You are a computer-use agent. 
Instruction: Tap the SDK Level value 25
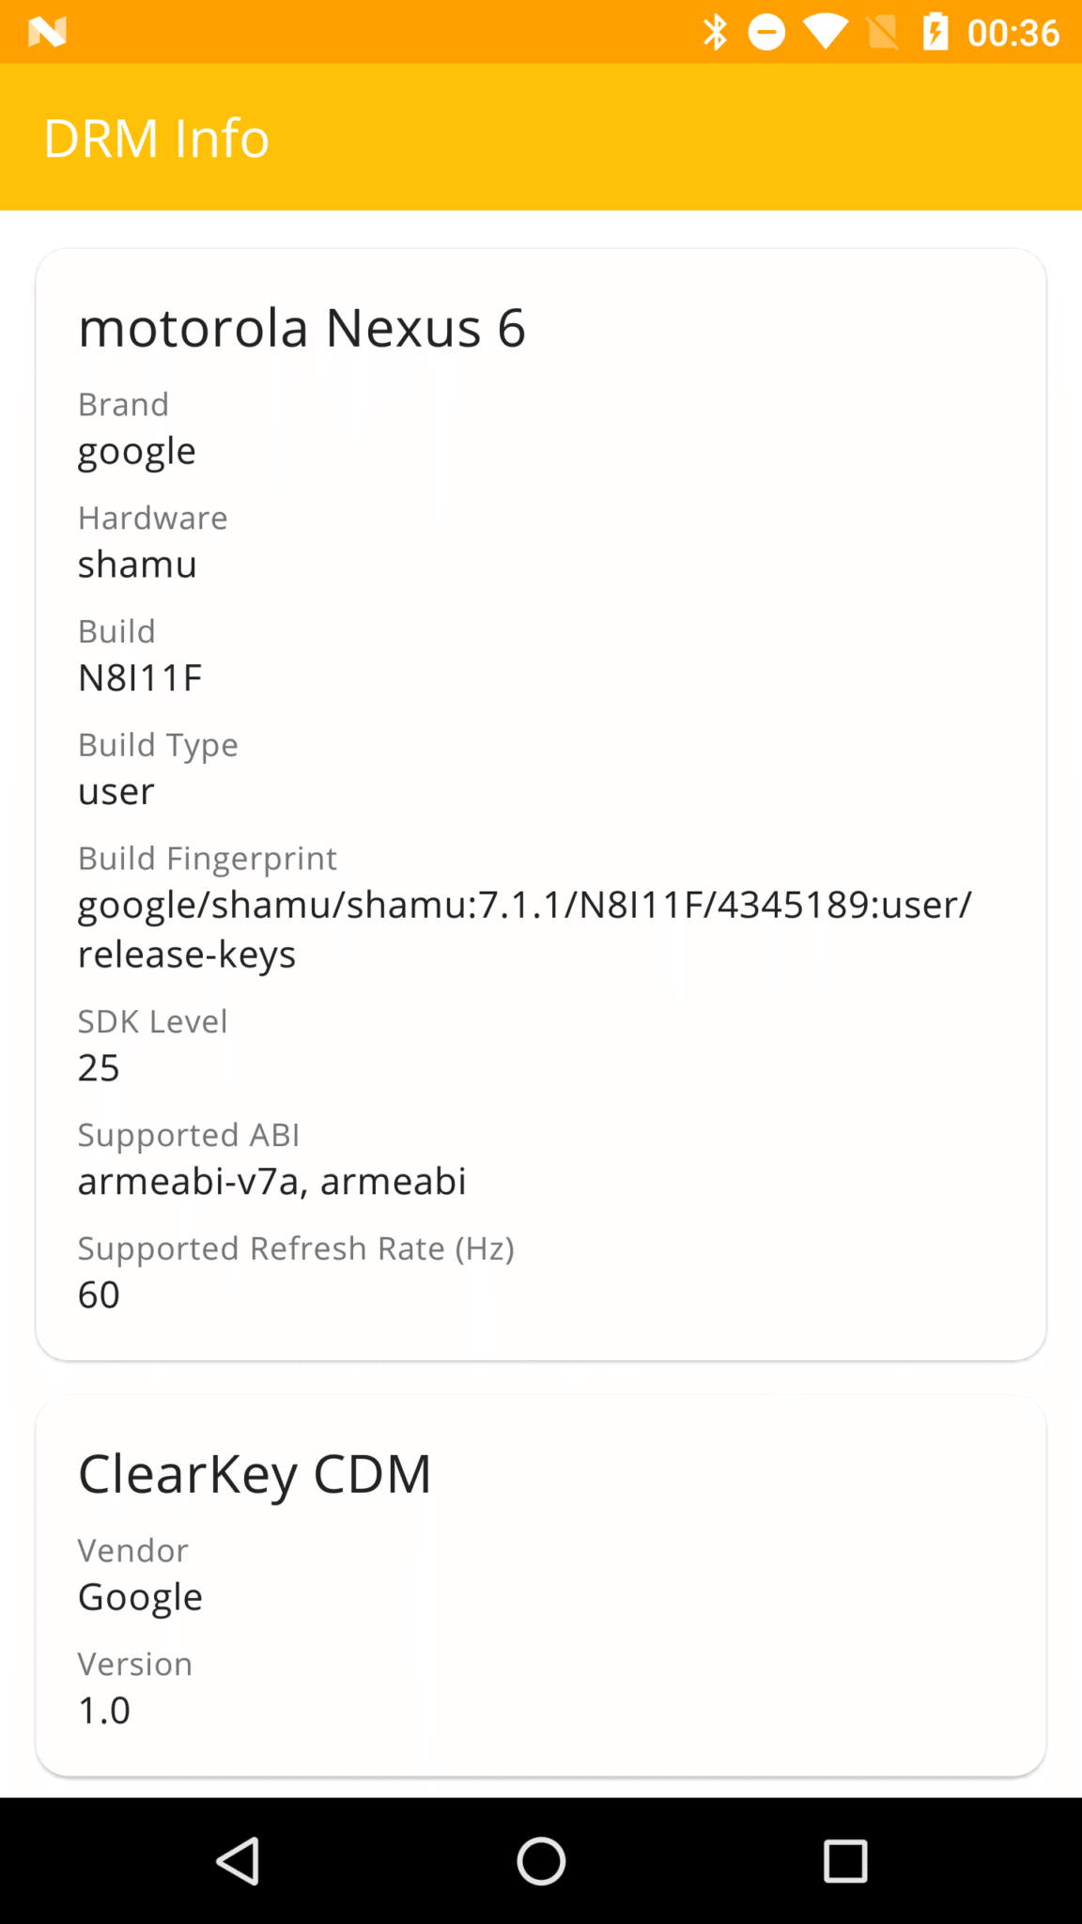click(98, 1067)
